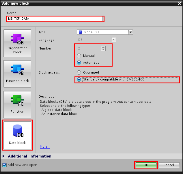183x174 pixels.
Task: Expand the Additional information section
Action: pos(4,156)
